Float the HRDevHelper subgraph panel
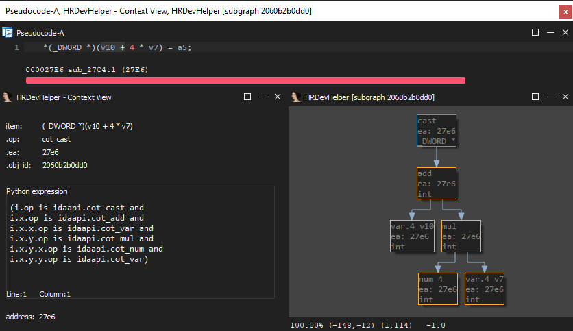Screen dimensions: 573x331 [x=535, y=97]
